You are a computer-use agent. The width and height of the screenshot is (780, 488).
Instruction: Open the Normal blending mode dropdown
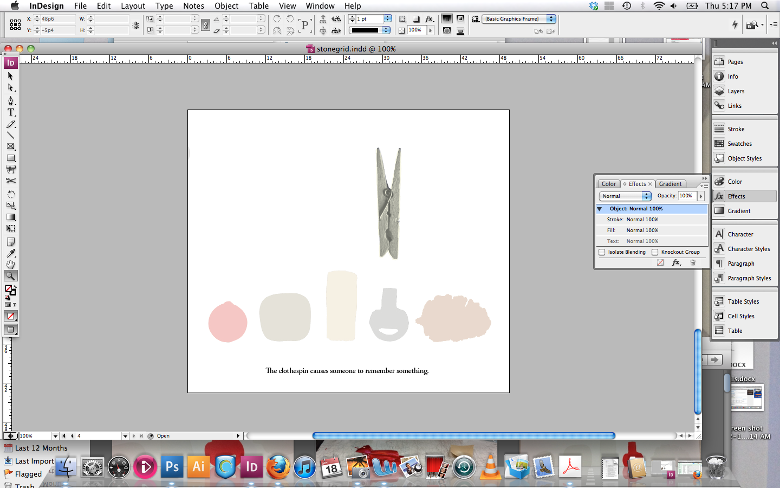pyautogui.click(x=625, y=196)
